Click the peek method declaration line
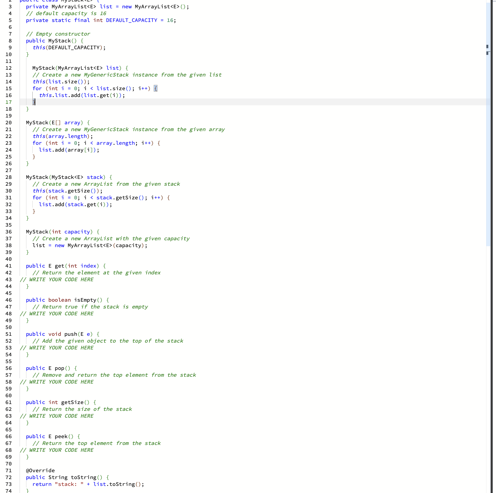Viewport: 496px width, 493px height. point(53,436)
